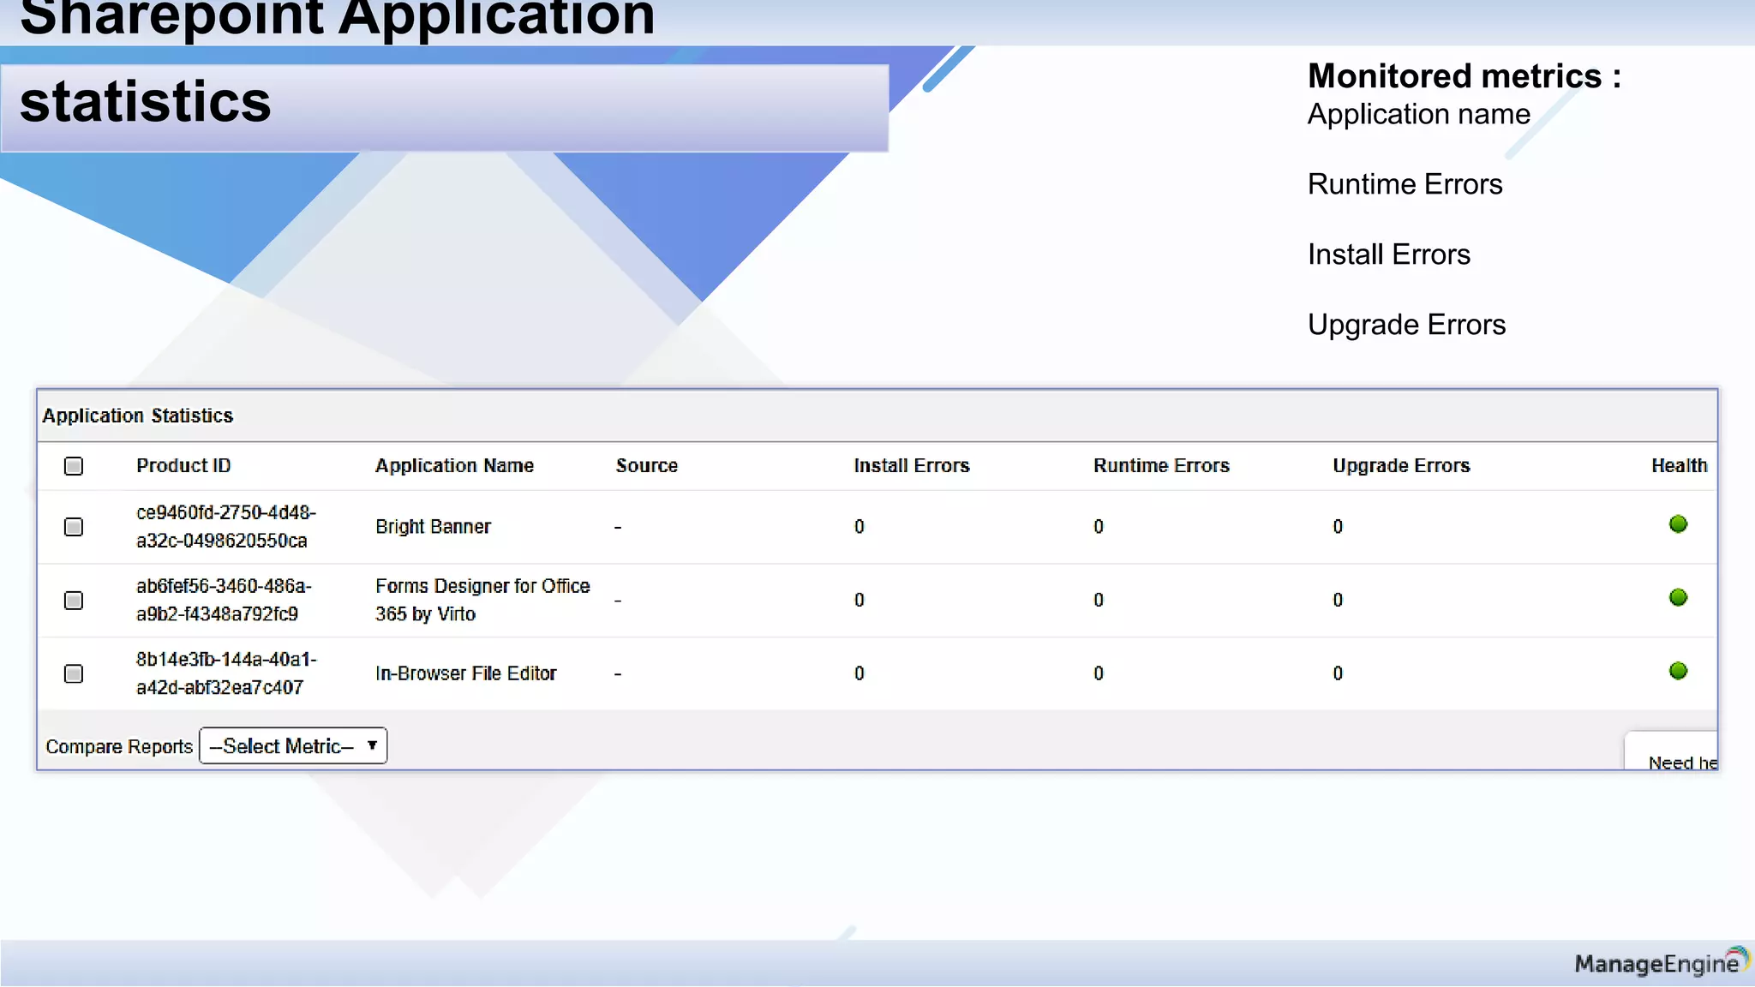Click the Application Statistics panel title
Screen dimensions: 1755x987
[137, 416]
